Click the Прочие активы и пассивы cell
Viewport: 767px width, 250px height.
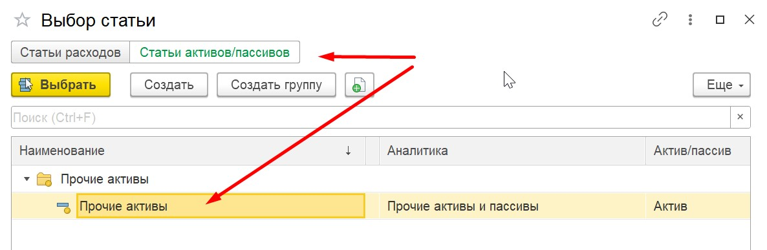(513, 206)
